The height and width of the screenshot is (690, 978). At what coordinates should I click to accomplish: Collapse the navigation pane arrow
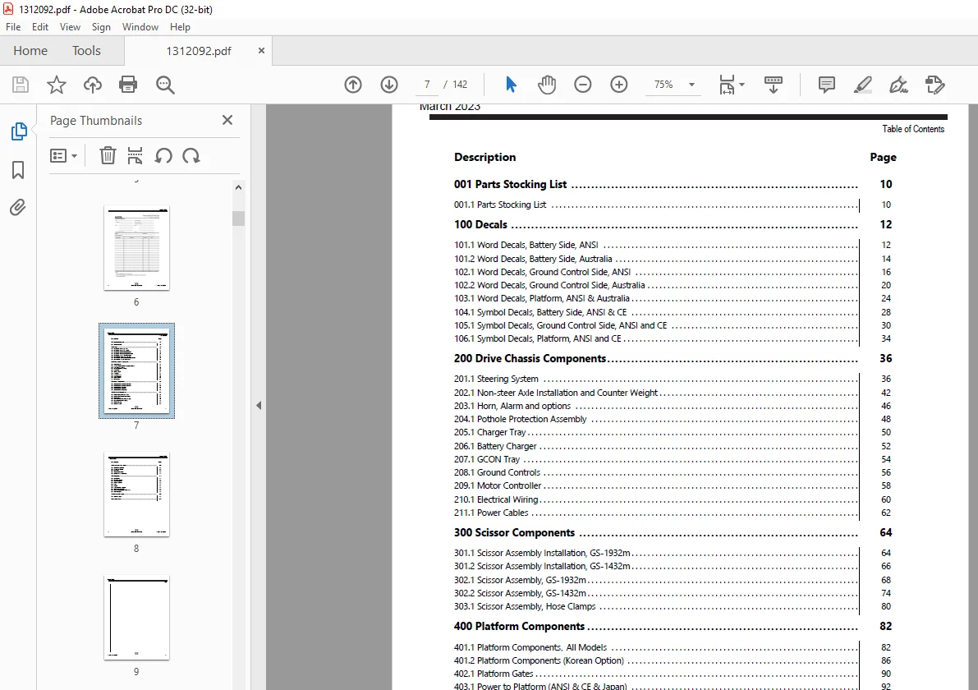click(258, 406)
